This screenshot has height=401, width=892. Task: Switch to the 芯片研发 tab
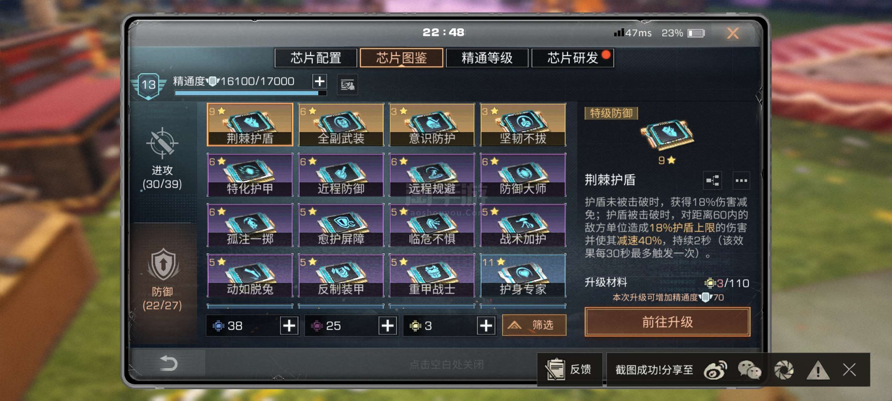[573, 58]
